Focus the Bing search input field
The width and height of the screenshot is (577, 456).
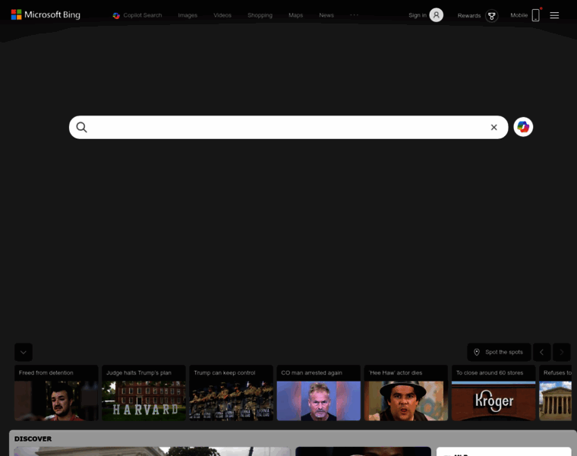pyautogui.click(x=288, y=128)
